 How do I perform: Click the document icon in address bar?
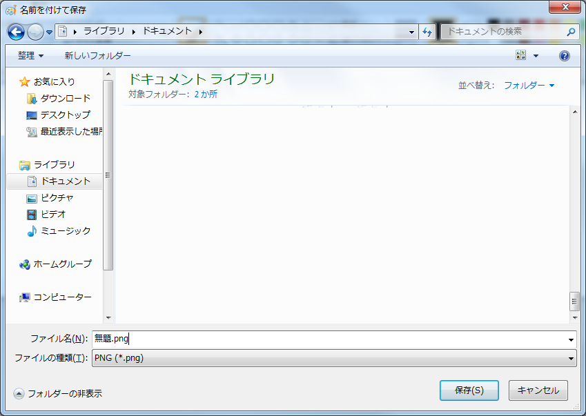63,31
